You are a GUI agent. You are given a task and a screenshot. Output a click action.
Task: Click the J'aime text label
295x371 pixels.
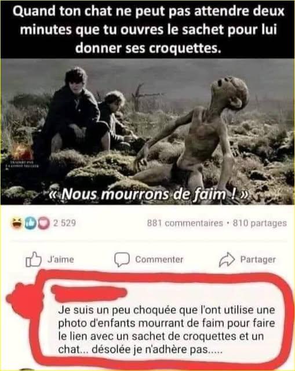60,260
